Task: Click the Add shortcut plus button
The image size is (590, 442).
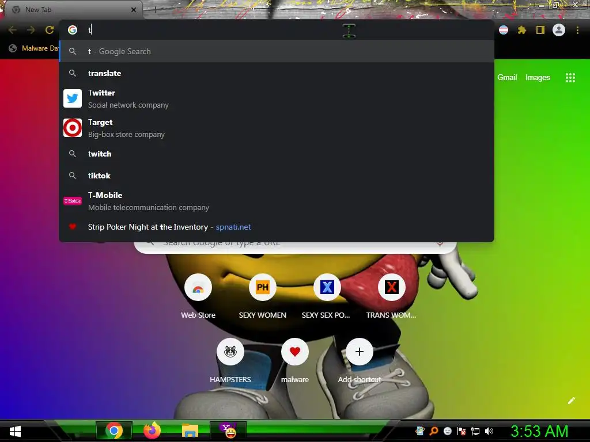Action: point(360,352)
